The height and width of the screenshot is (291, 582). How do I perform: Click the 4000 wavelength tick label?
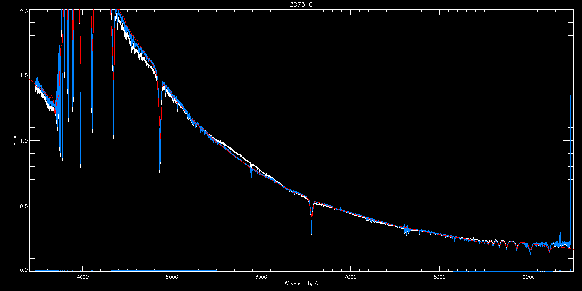[x=82, y=277]
